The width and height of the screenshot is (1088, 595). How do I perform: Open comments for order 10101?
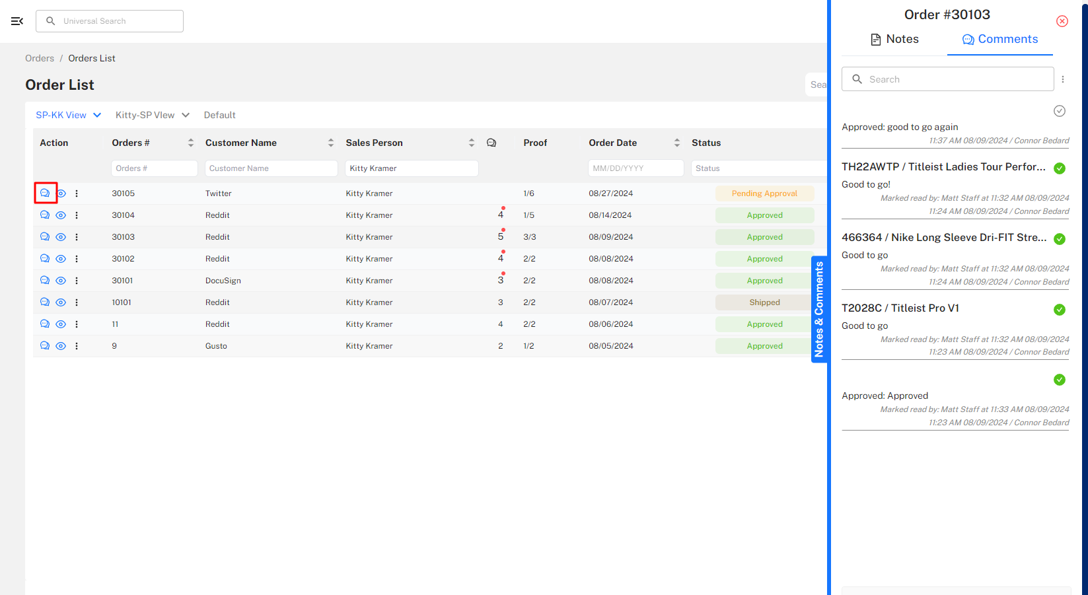pos(45,302)
